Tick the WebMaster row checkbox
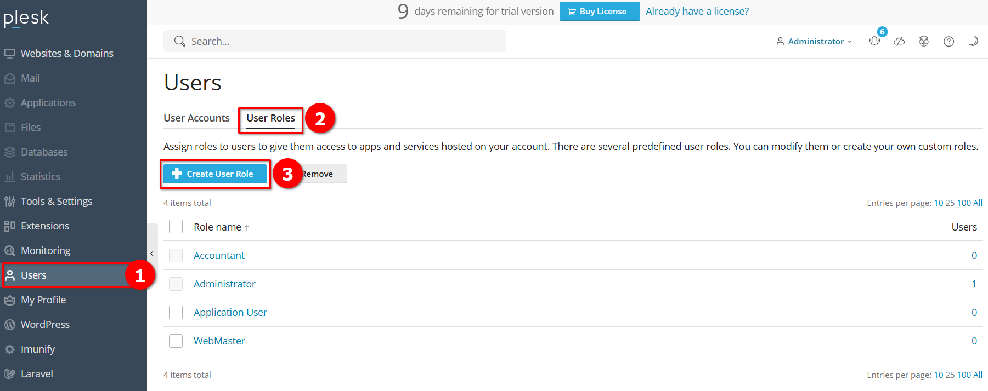Viewport: 988px width, 391px height. click(176, 341)
